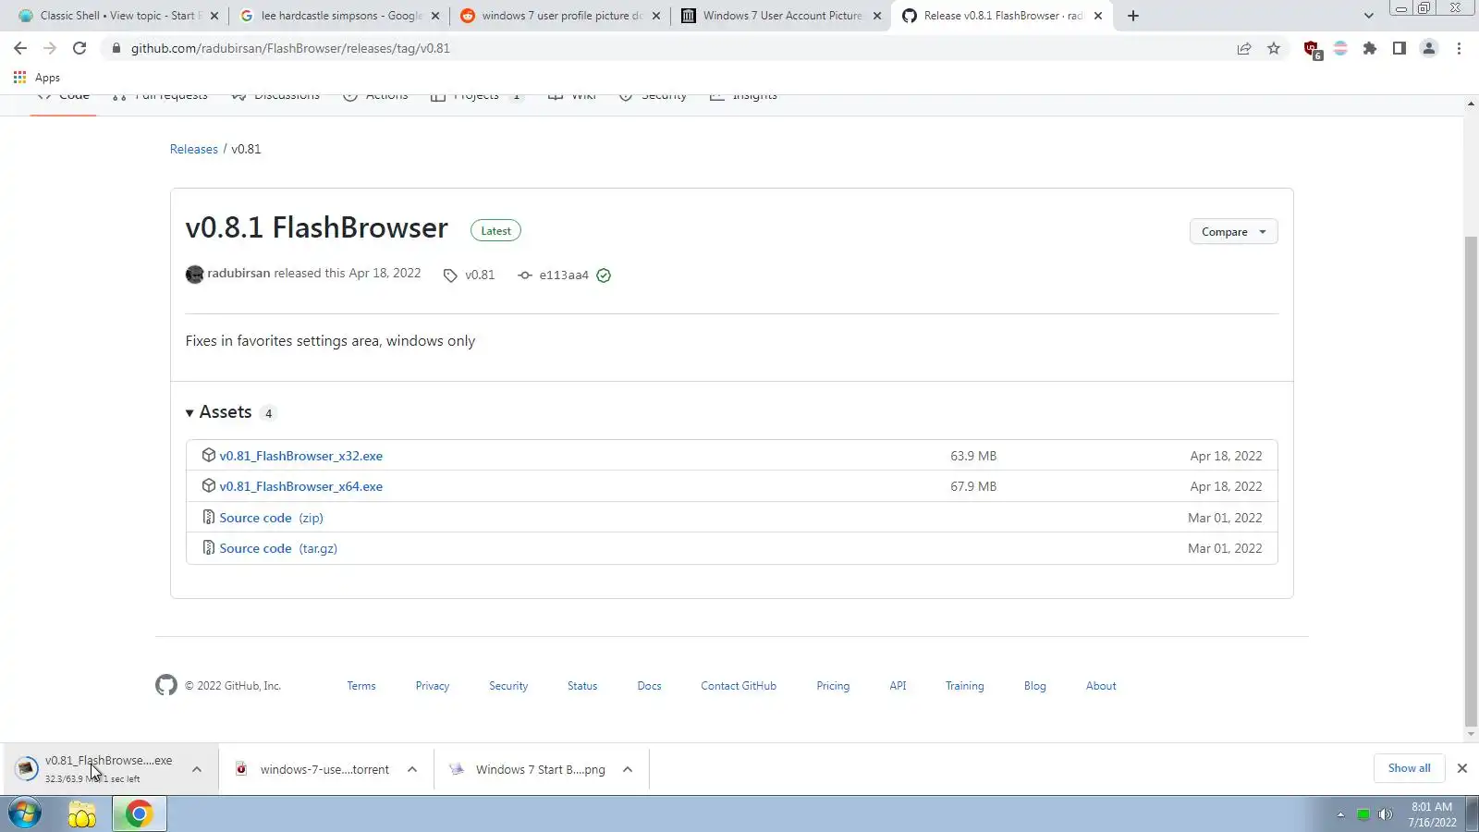This screenshot has height=832, width=1479.
Task: Click the volume speaker tray icon
Action: [1385, 814]
